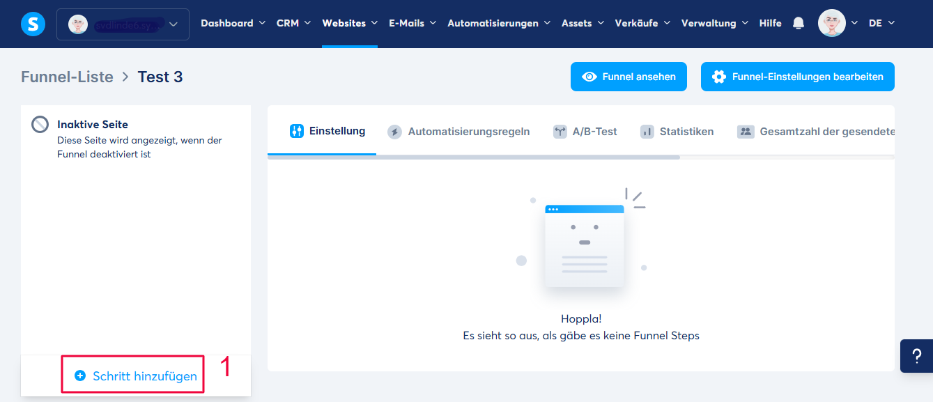Click Schritt hinzufügen
This screenshot has height=402, width=933.
coord(136,376)
